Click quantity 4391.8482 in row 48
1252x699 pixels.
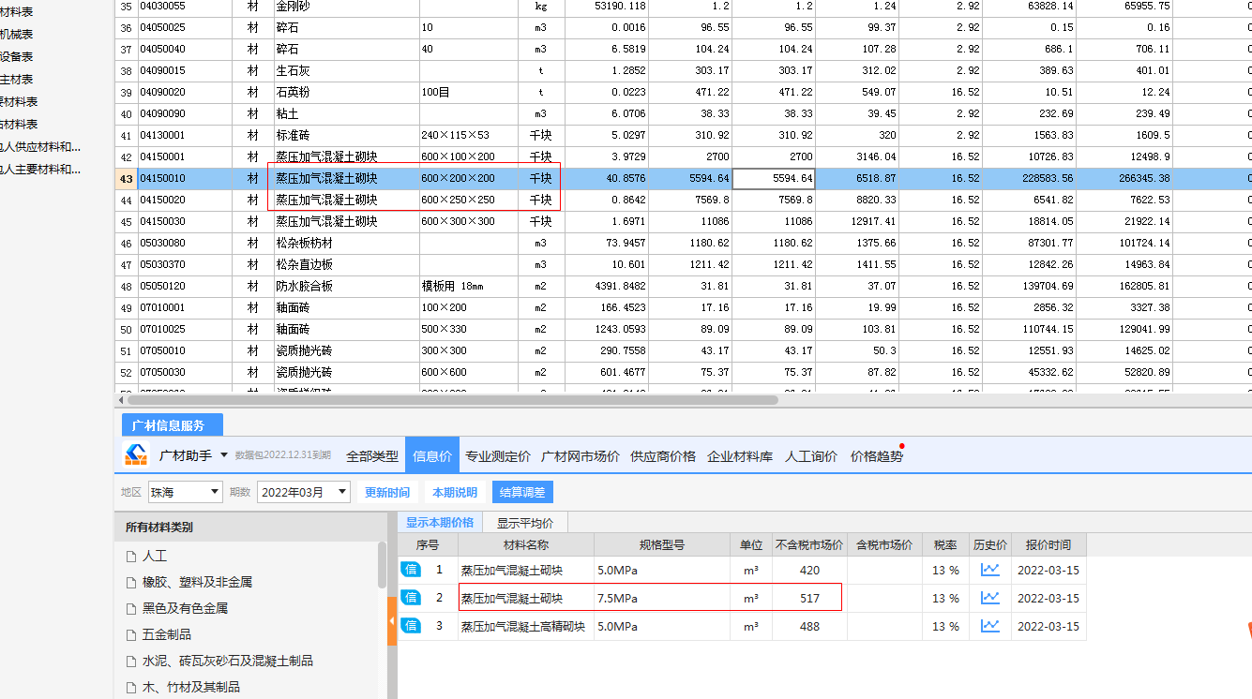[x=620, y=286]
